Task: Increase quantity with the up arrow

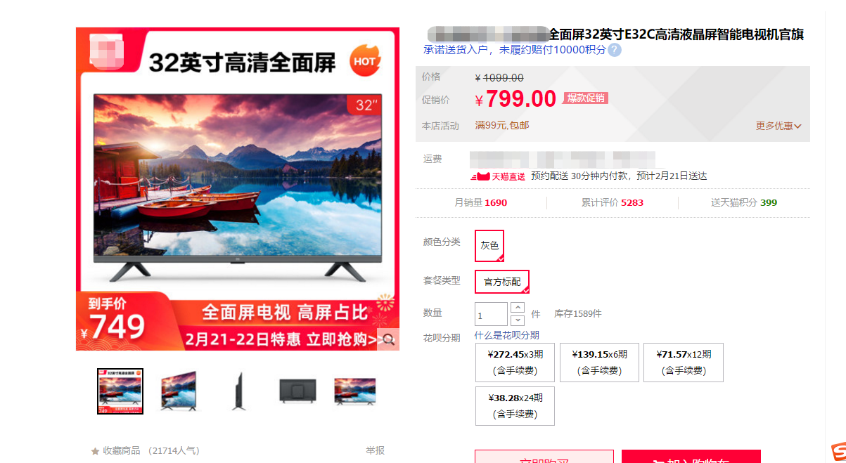Action: pos(518,308)
